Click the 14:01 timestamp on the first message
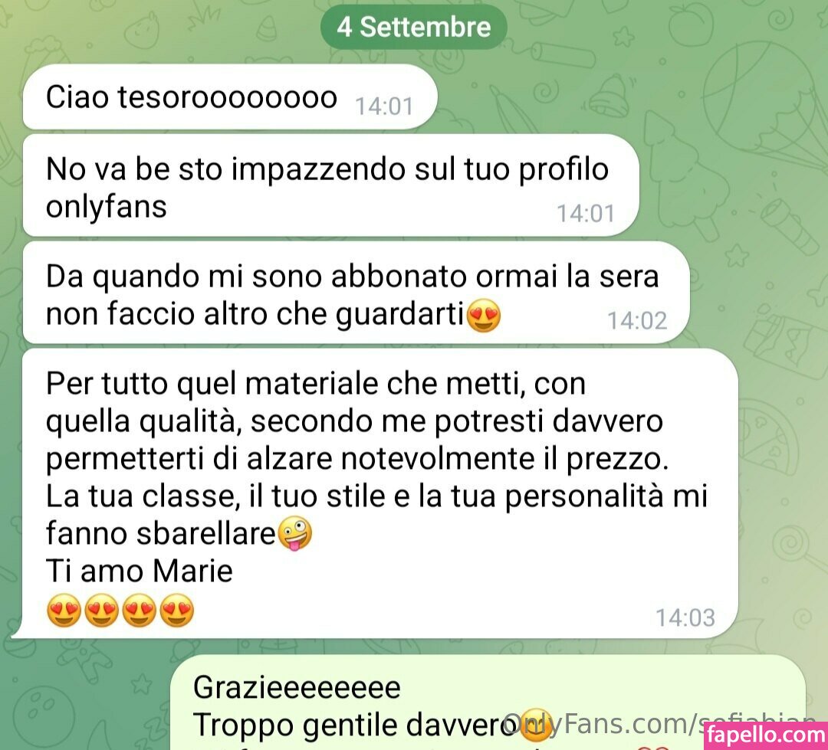 (x=384, y=106)
